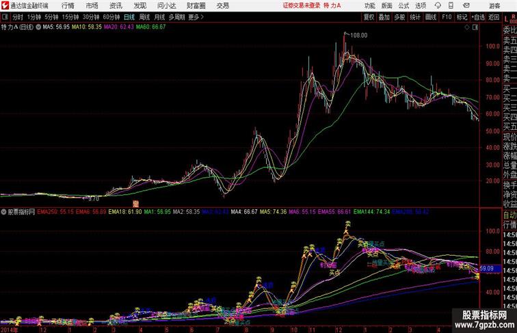517x333 pixels.
Task: Select the 日线 daily period tab
Action: pos(129,17)
